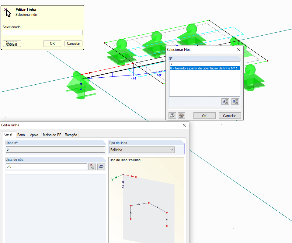Image resolution: width=292 pixels, height=243 pixels.
Task: Click the deselect-all list icon in Selecionar Nós
Action: (235, 102)
